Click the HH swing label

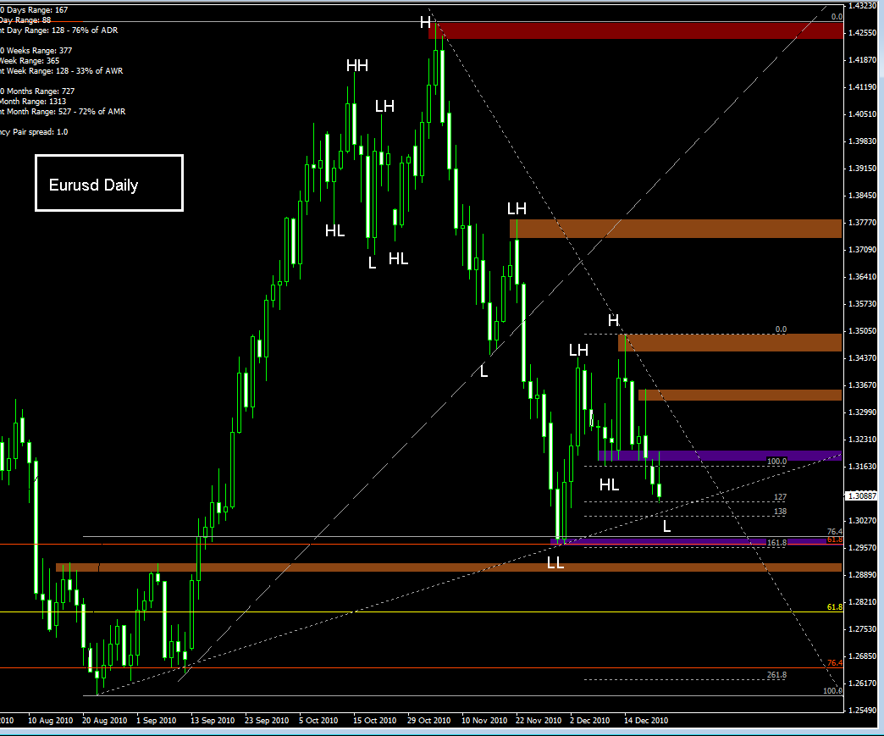coord(356,65)
